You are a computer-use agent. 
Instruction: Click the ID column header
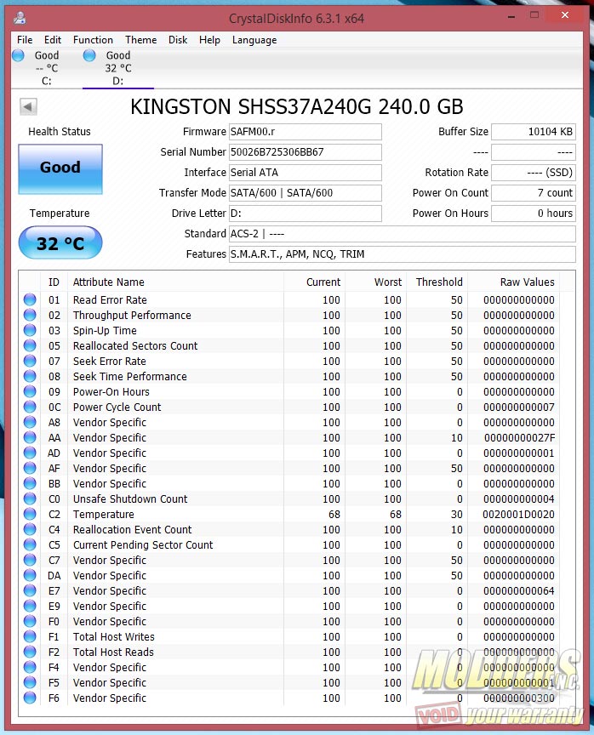54,282
